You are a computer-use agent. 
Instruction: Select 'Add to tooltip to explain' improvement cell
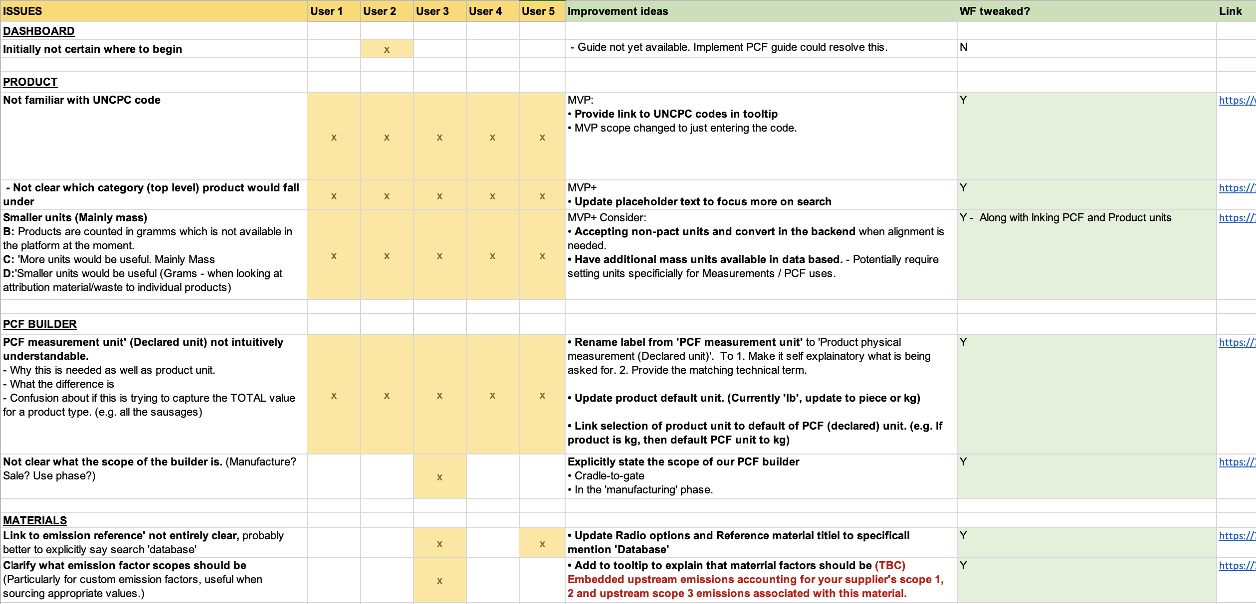click(761, 580)
